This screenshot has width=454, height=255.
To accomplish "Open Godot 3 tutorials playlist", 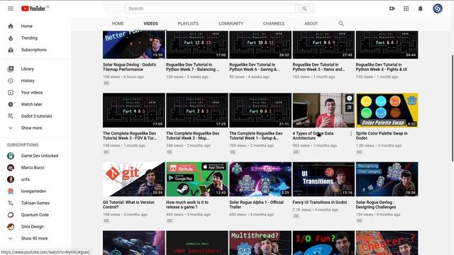I will pyautogui.click(x=35, y=116).
